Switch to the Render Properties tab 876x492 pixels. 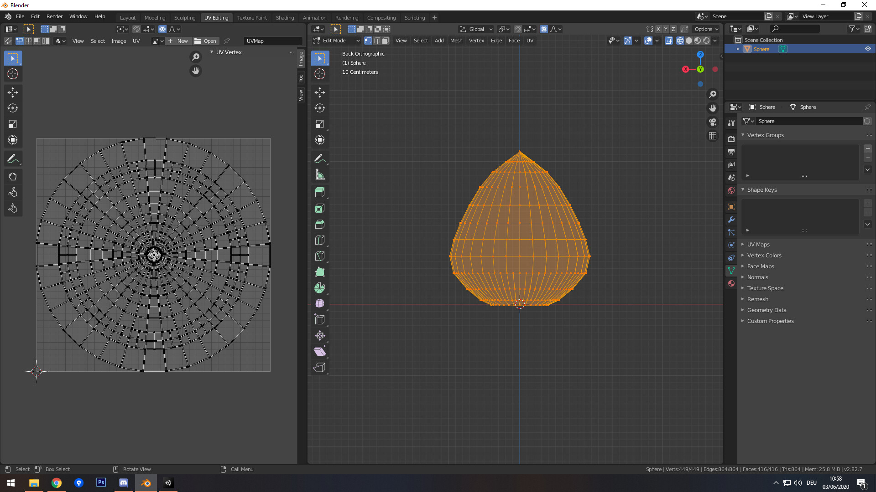pos(731,138)
